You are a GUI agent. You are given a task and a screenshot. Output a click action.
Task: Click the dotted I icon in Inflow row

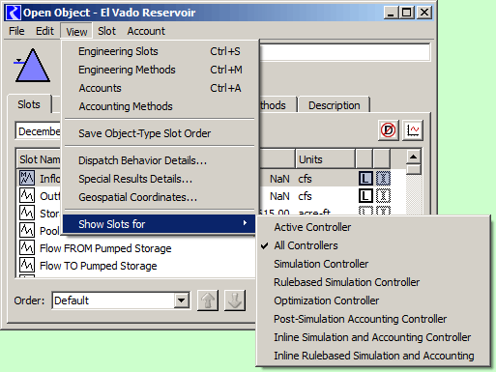pyautogui.click(x=383, y=179)
